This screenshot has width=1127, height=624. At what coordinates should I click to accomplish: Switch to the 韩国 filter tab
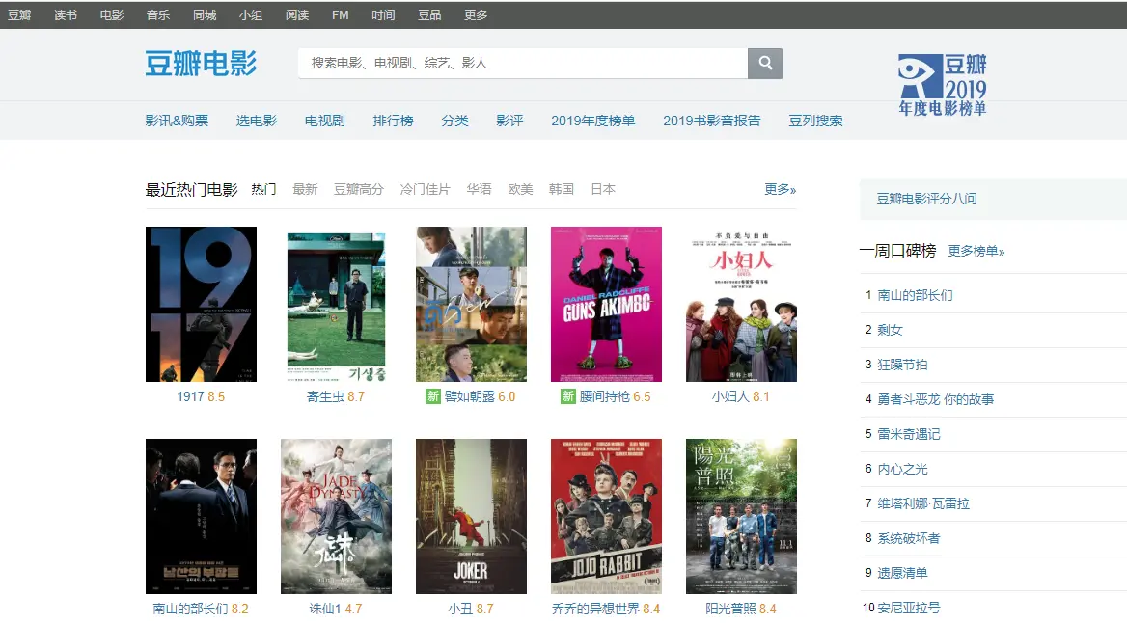click(x=562, y=190)
